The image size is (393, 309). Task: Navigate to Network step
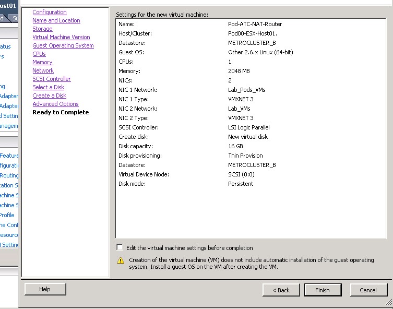click(x=43, y=70)
